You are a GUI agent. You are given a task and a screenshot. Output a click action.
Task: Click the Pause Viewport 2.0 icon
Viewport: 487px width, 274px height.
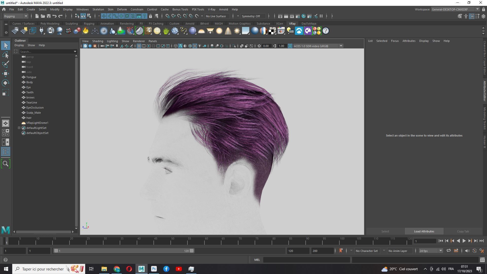[x=321, y=16]
